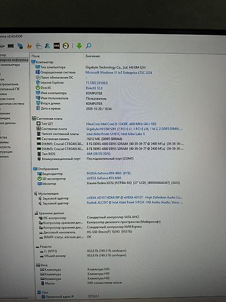
Task: Click the Стандартный контроллер NVM Express value
Action: (114, 227)
